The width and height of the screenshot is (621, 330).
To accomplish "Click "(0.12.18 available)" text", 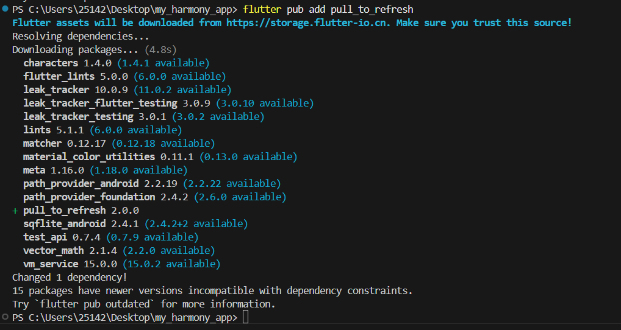I will pos(163,144).
